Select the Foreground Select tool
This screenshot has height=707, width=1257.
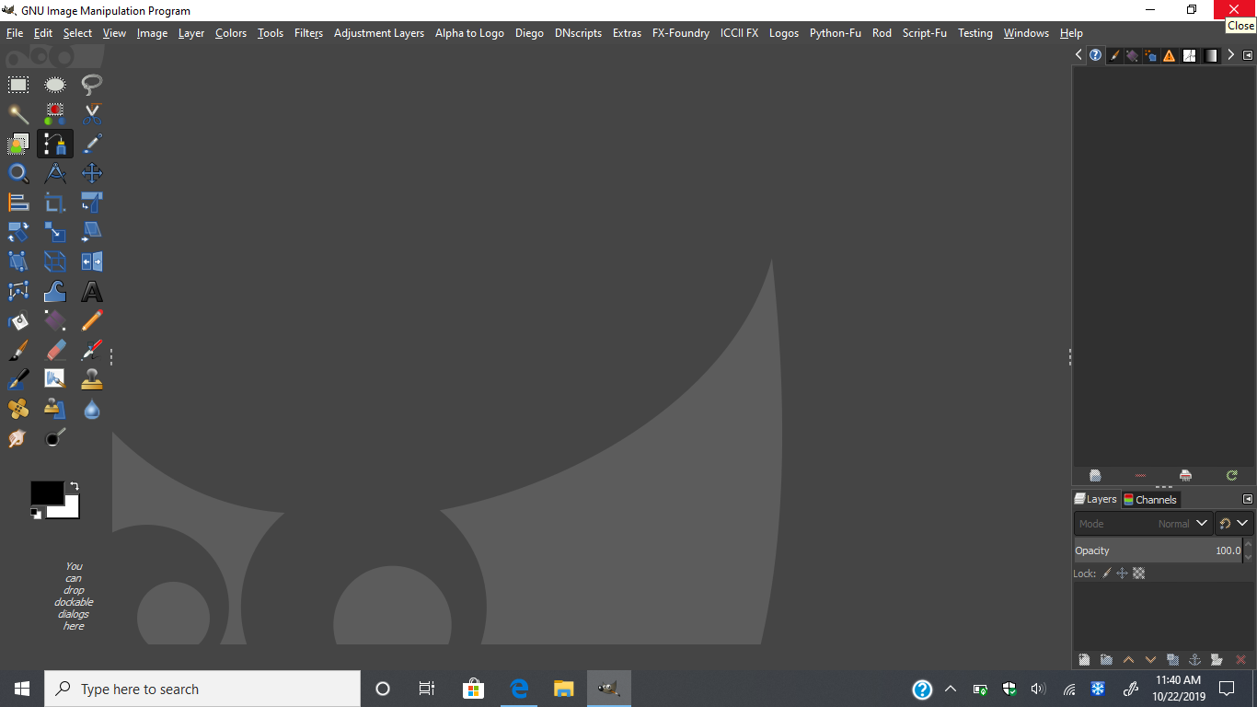(18, 144)
